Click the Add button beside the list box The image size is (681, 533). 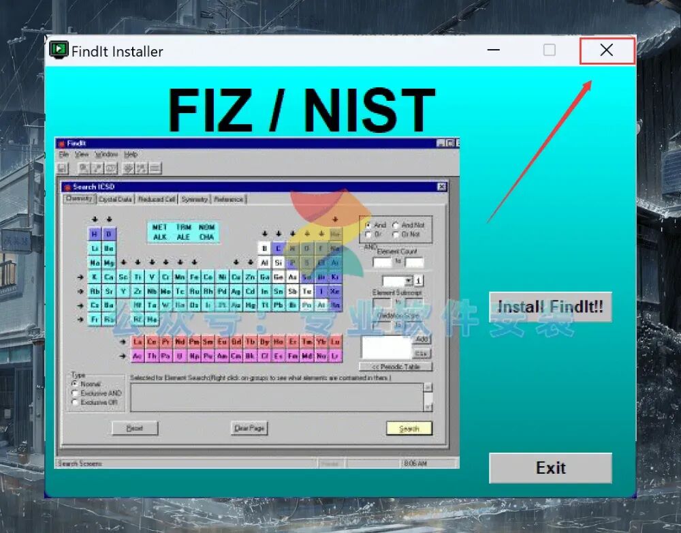(422, 339)
